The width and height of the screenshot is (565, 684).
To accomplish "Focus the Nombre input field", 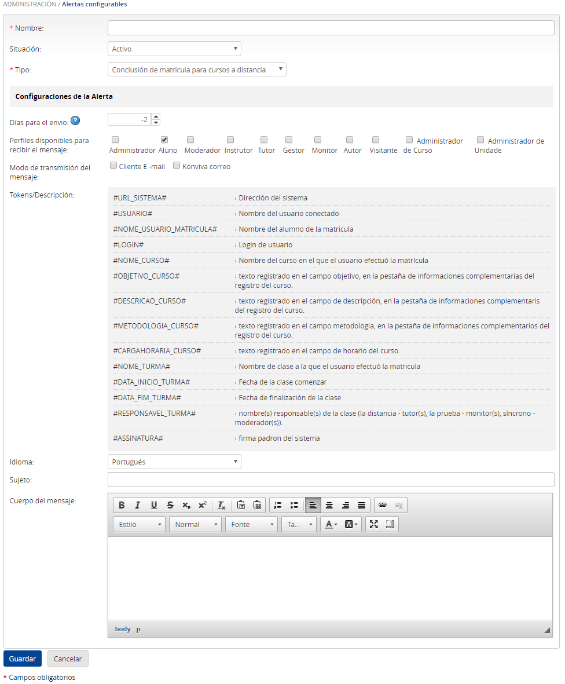I will click(331, 28).
